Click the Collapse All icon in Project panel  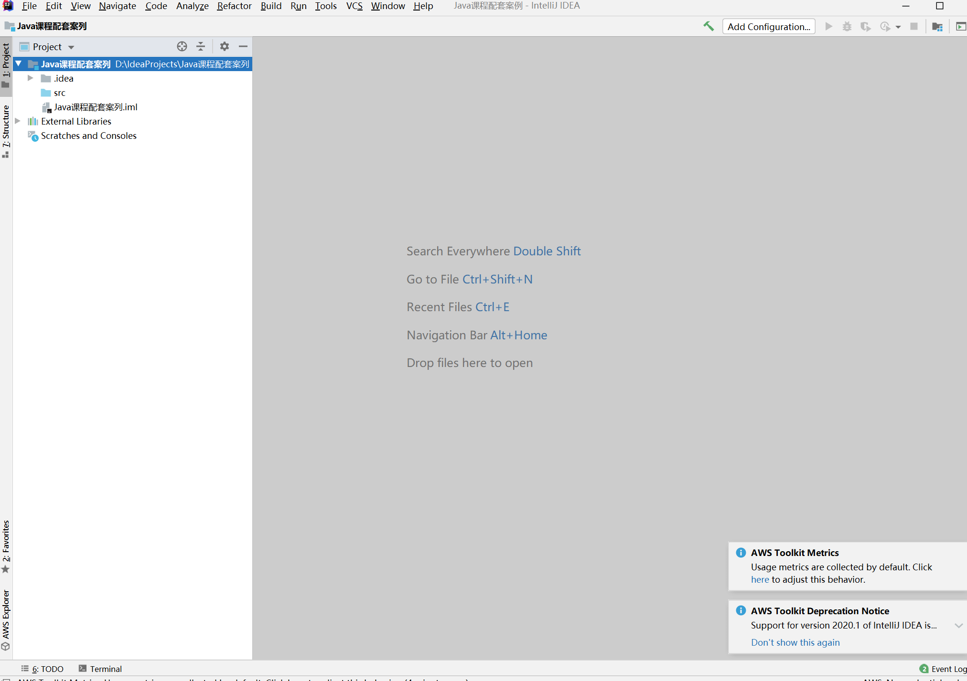(201, 46)
